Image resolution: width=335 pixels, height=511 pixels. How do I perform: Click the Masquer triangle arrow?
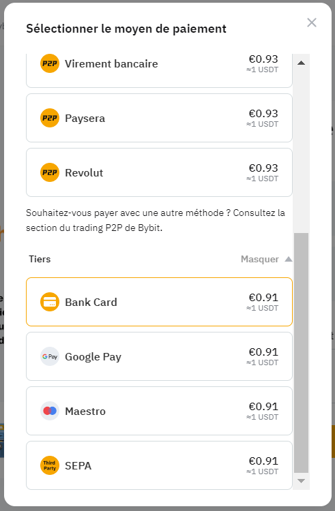pyautogui.click(x=289, y=259)
